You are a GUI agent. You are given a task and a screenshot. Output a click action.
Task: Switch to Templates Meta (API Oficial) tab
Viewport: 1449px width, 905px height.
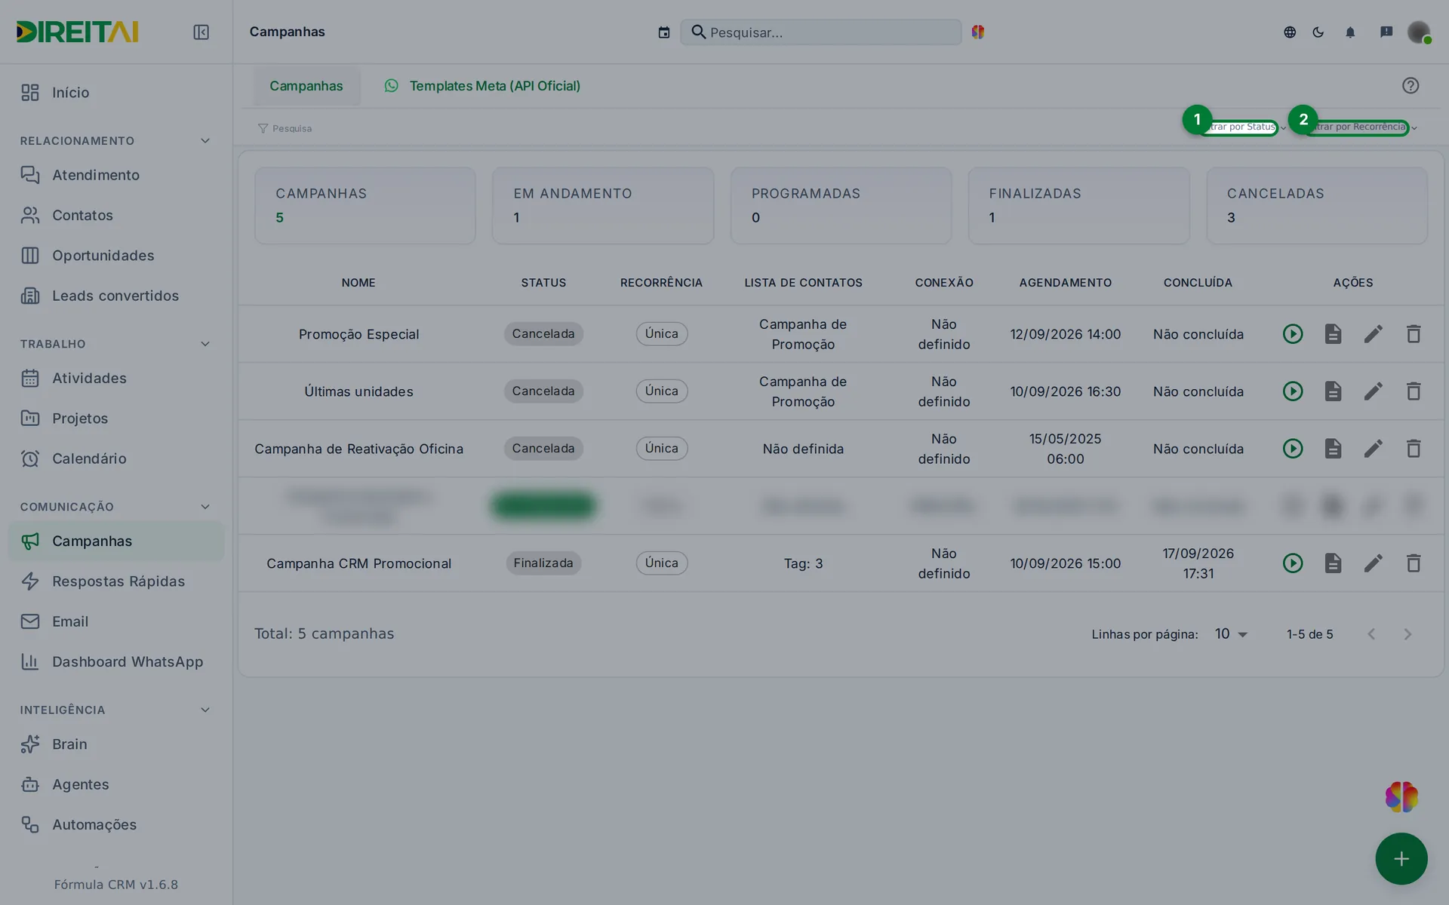tap(482, 85)
